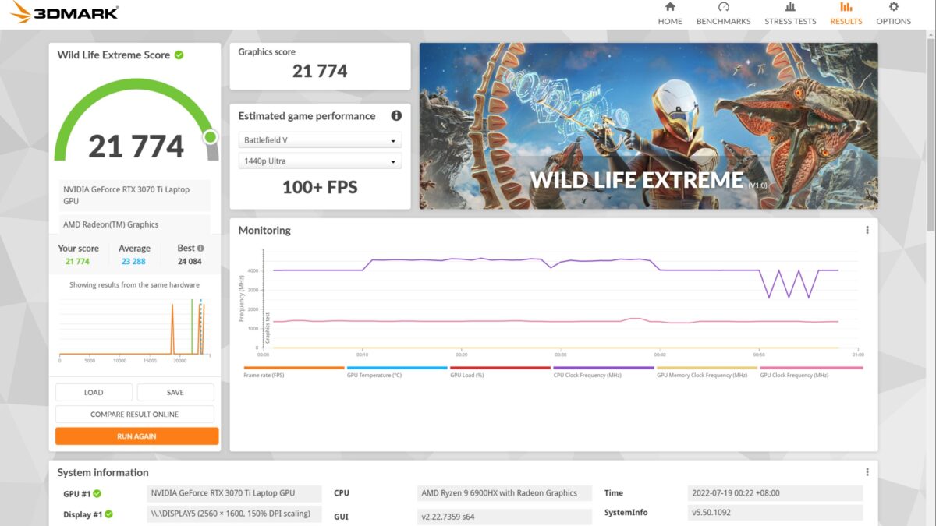Click COMPARE RESULT ONLINE button
Screen dimensions: 936x526
click(135, 415)
